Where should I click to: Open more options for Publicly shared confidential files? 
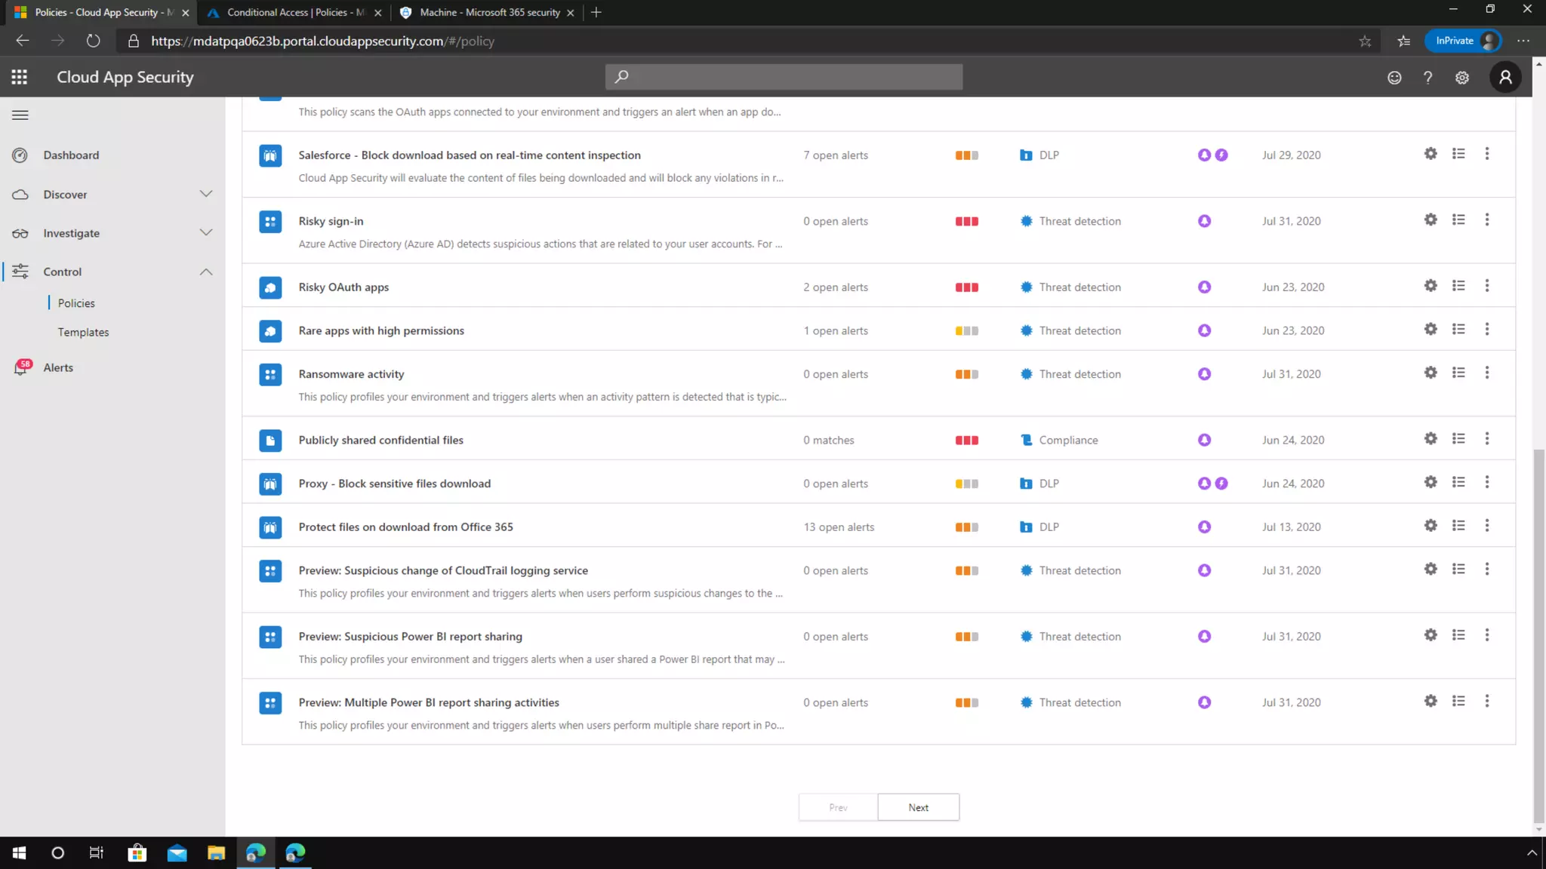pos(1487,439)
